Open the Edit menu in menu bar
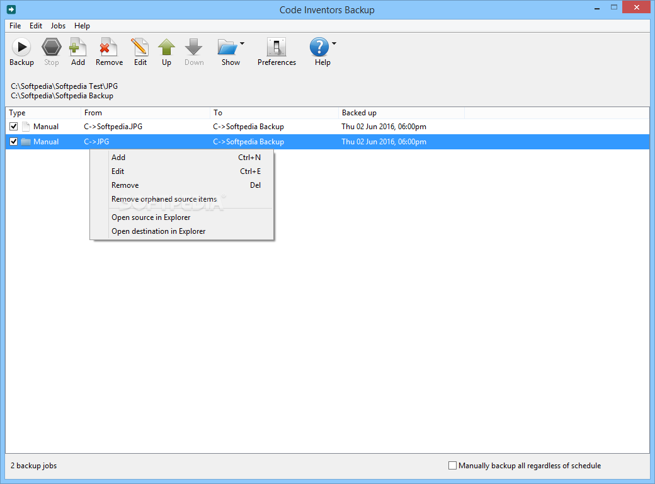The width and height of the screenshot is (655, 484). tap(36, 25)
